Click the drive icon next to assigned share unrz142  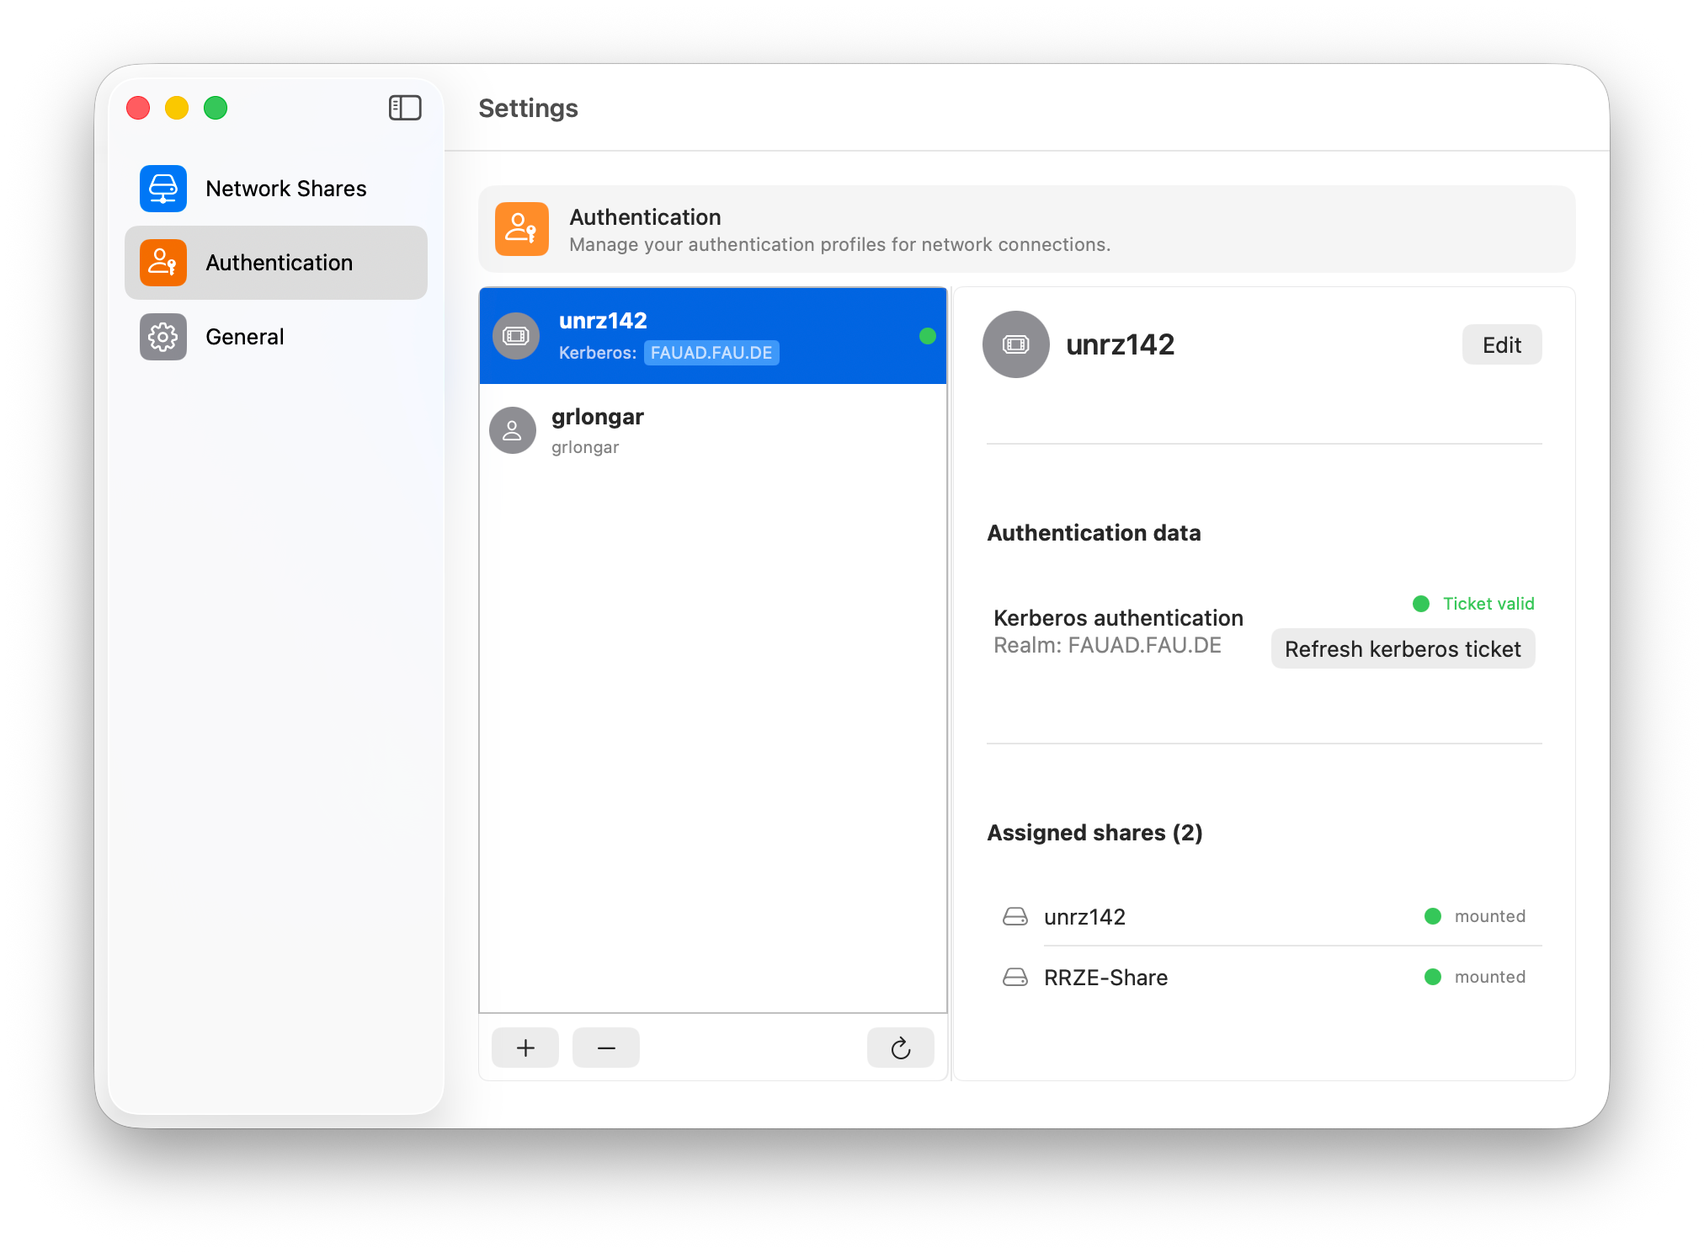tap(1014, 916)
